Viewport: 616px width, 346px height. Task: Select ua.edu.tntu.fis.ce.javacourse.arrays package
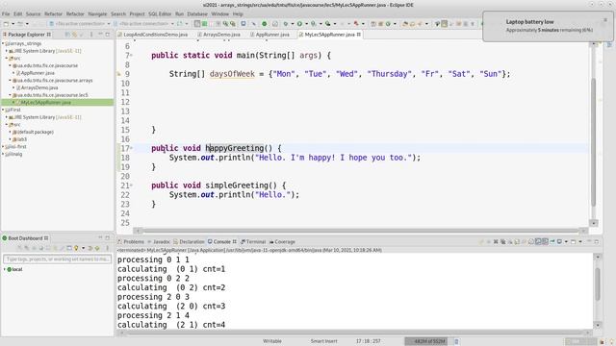tap(54, 81)
